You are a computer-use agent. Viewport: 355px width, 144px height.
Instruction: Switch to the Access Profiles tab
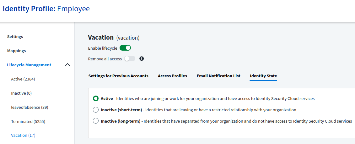(x=173, y=76)
